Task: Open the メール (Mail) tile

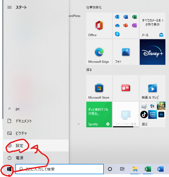Action: [x=152, y=25]
